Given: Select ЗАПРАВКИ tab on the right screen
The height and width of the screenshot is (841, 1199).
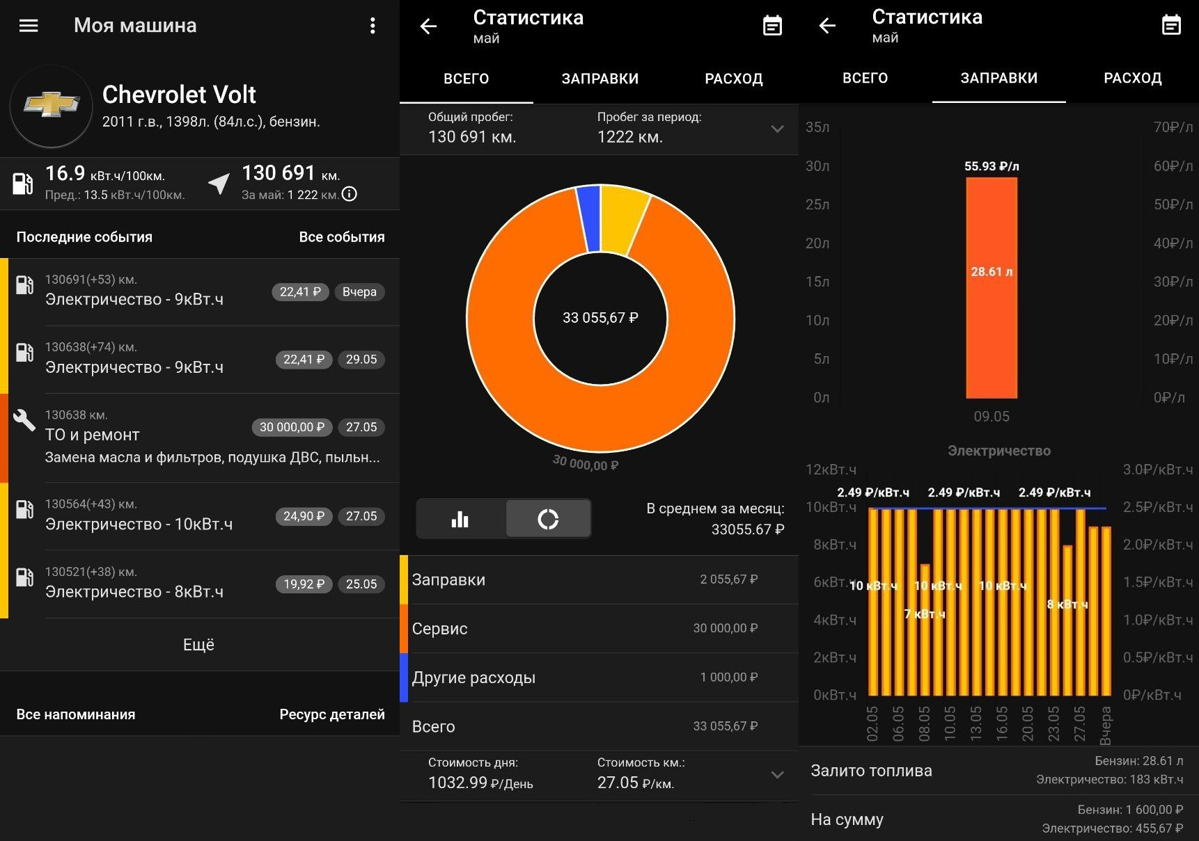Looking at the screenshot, I should pyautogui.click(x=998, y=78).
